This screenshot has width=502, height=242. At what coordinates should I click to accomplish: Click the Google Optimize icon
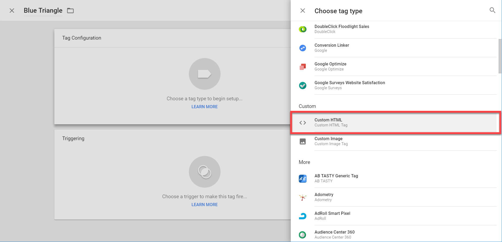pyautogui.click(x=303, y=67)
